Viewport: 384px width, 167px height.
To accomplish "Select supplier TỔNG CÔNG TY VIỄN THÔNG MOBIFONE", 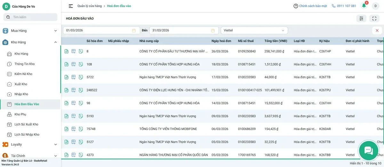I will point(168,129).
